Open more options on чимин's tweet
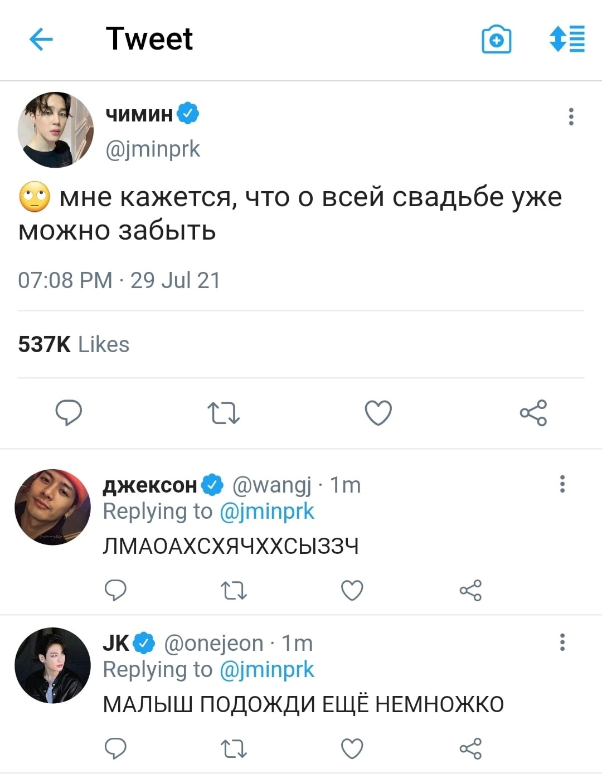 coord(571,116)
